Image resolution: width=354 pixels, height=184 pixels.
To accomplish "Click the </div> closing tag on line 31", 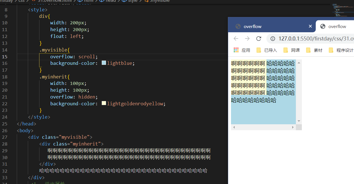I will coord(48,164).
